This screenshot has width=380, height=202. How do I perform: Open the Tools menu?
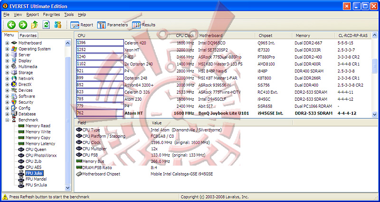point(69,15)
